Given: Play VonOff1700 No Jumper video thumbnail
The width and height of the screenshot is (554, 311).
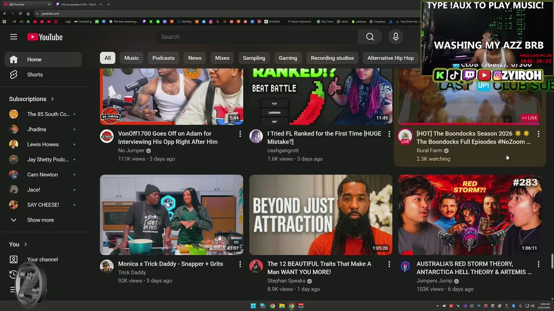Looking at the screenshot, I should [171, 96].
